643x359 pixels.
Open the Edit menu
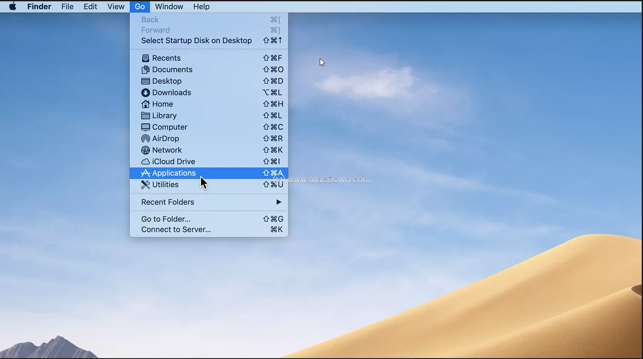(x=90, y=6)
